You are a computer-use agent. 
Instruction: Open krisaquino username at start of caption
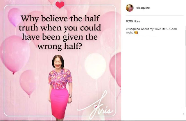(x=133, y=29)
